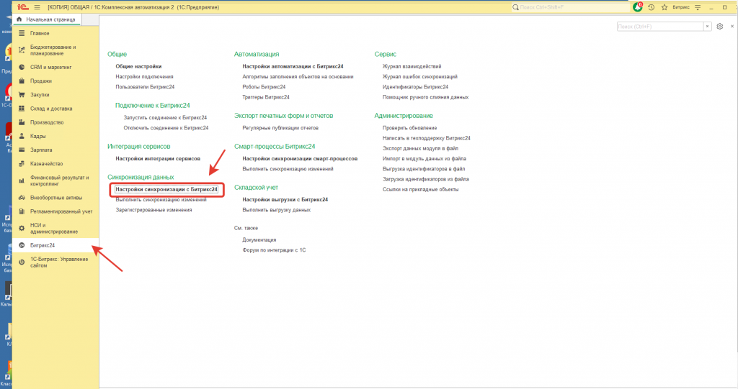This screenshot has width=738, height=389.
Task: Open Роботы Битрикс24
Action: (264, 87)
